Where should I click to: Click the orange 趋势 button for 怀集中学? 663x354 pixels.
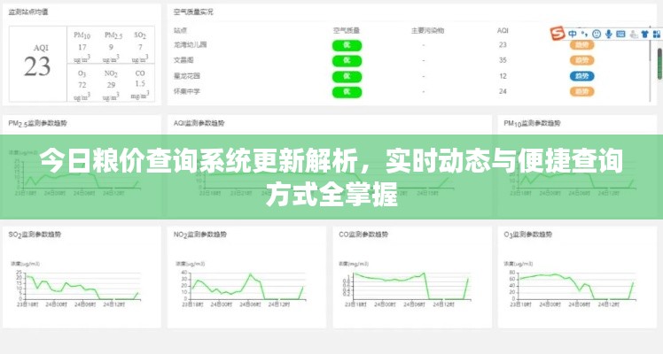581,92
